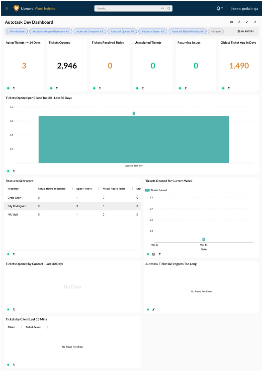Open Autotask Queue filter
The width and height of the screenshot is (263, 373).
[122, 32]
